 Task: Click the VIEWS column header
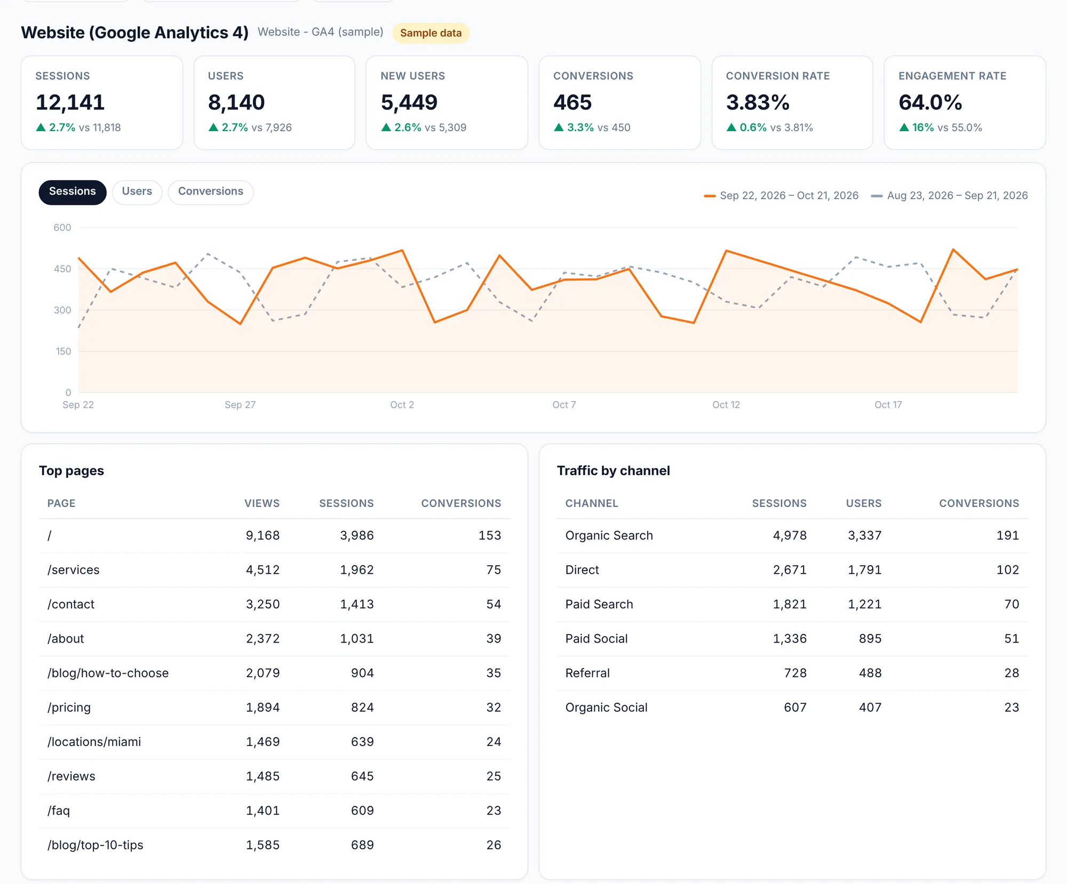[262, 503]
